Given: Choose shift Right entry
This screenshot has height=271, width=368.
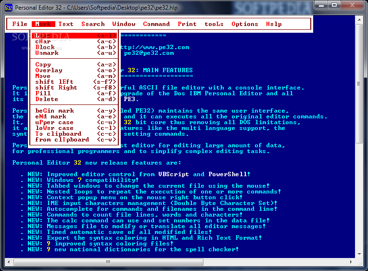Looking at the screenshot, I should [x=74, y=88].
